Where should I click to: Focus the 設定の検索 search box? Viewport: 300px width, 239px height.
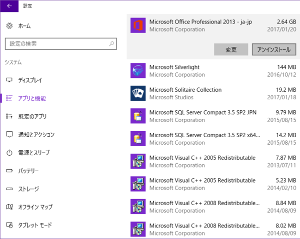tap(61, 44)
